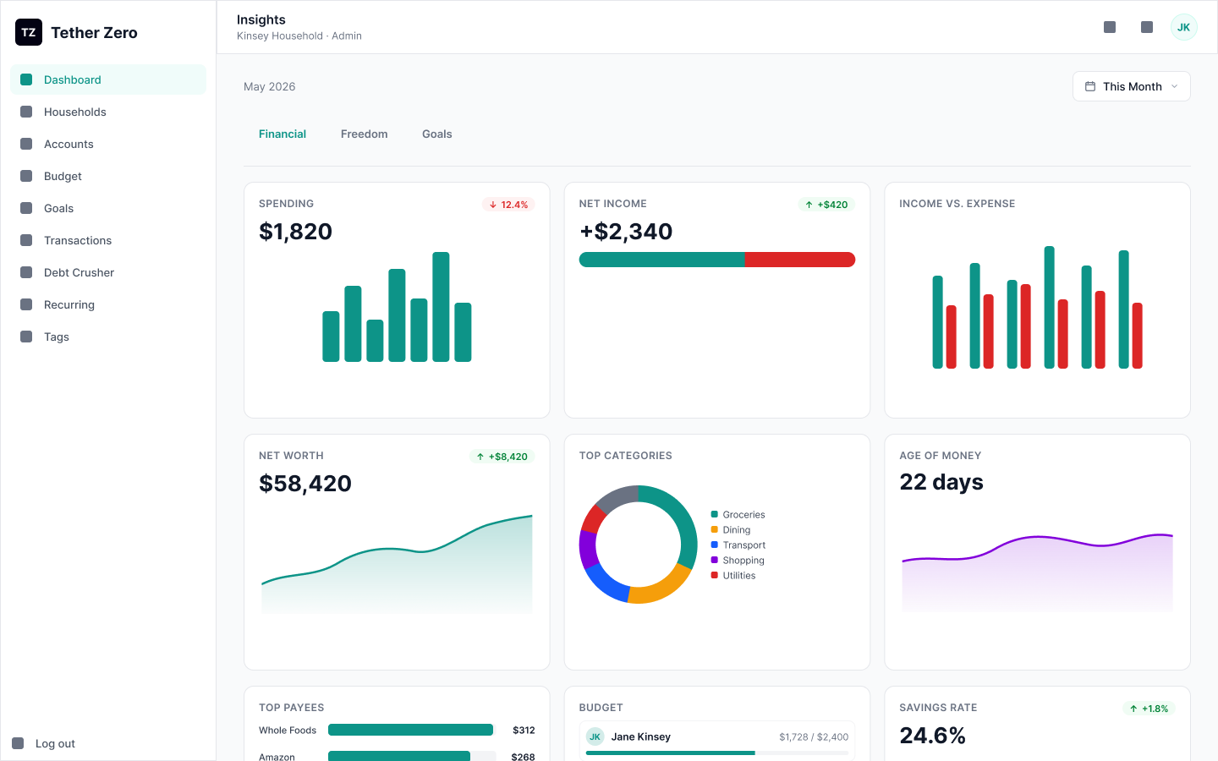This screenshot has width=1218, height=761.
Task: Click the down arrow in the 12.4% badge
Action: tap(493, 205)
